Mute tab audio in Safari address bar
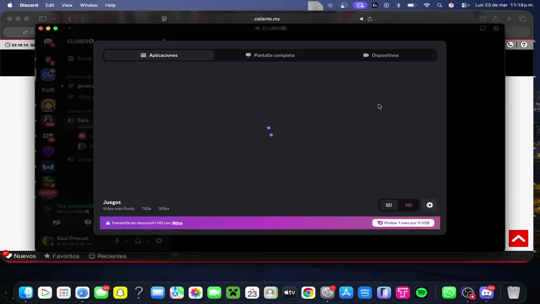 coord(361,19)
